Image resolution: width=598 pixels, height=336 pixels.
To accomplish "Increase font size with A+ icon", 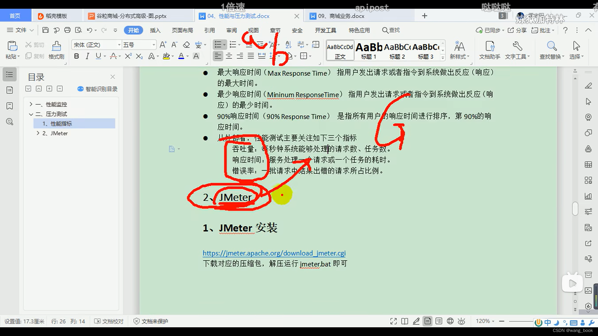I will pyautogui.click(x=163, y=45).
